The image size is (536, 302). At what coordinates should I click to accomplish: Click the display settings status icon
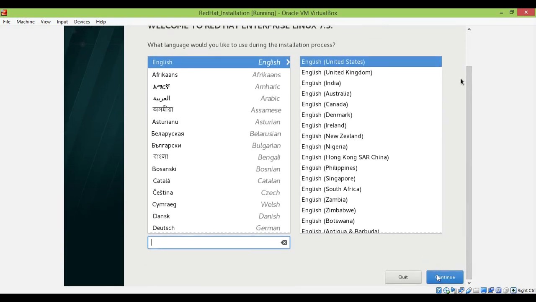click(x=484, y=290)
